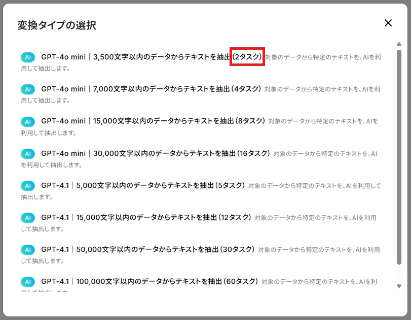
Task: Click AI badge of GPT-4o mini 30,000文字 option
Action: (28, 154)
